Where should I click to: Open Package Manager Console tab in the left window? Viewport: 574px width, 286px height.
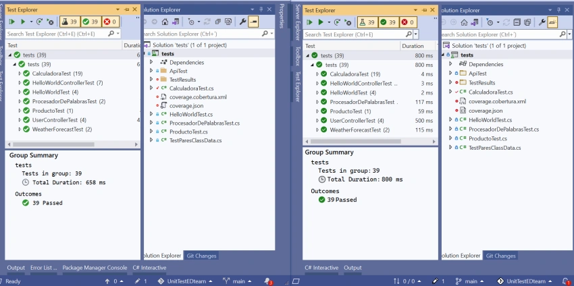click(x=95, y=268)
